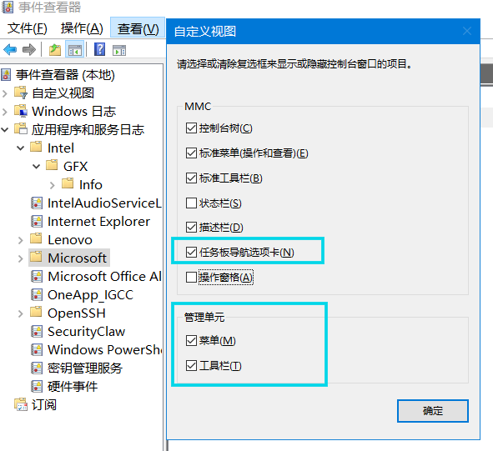Uncheck the 描述栏(D) checkbox
493x451 pixels.
pyautogui.click(x=191, y=228)
